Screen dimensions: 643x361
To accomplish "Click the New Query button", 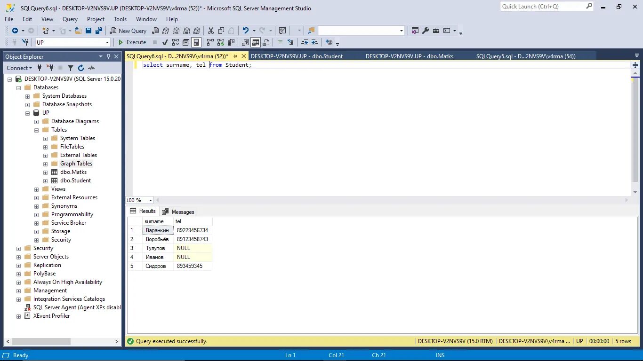I will 128,31.
